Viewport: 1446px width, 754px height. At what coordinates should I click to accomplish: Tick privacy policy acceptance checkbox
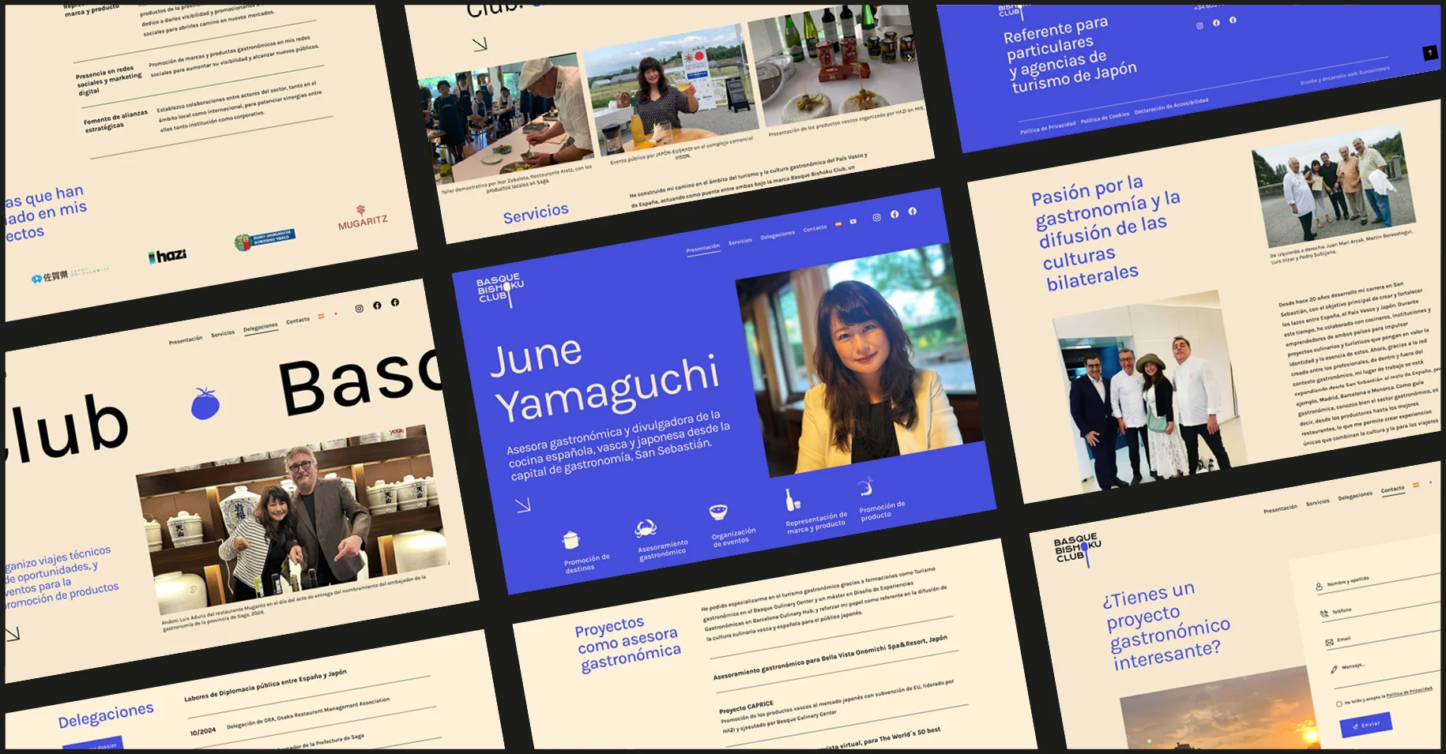coord(1339,703)
